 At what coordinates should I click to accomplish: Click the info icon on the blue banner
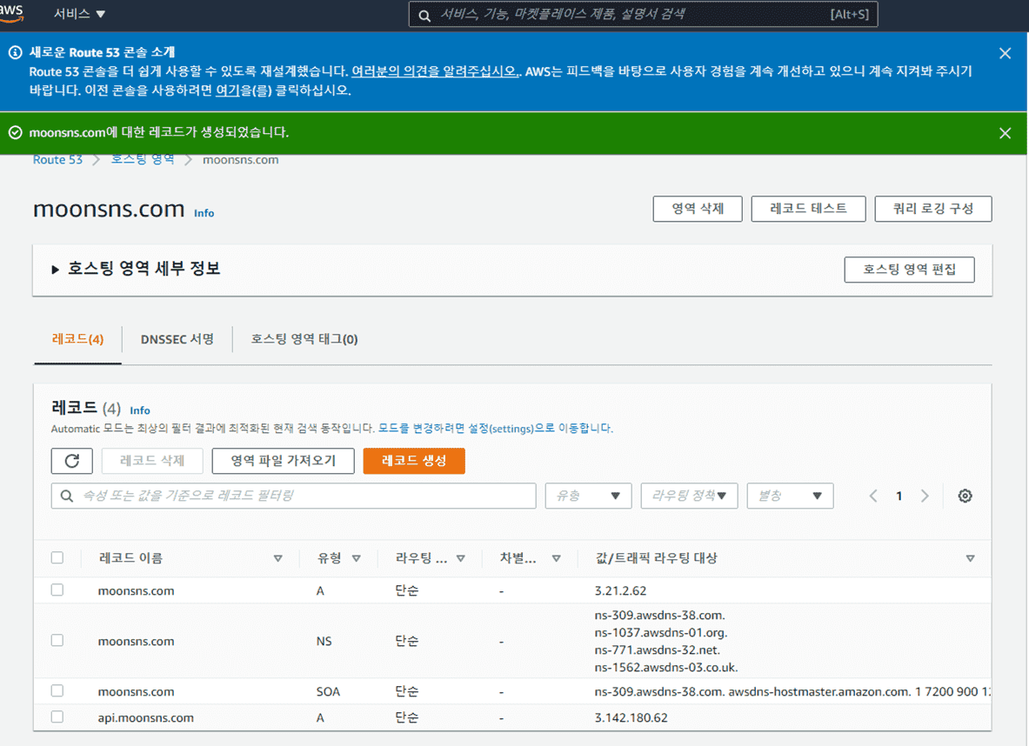click(15, 52)
